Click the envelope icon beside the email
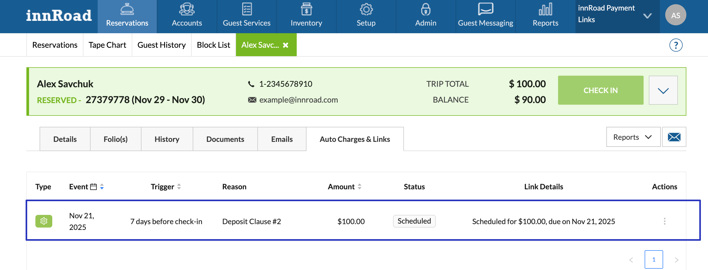Screen dimensions: 708x270 click(x=252, y=100)
